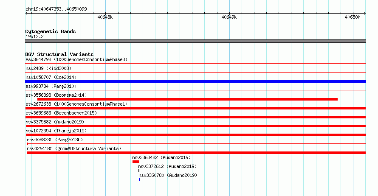Image resolution: width=378 pixels, height=196 pixels.
Task: Open esv2672638 (1000GenomesConsortiumPhase1) label
Action: [76, 104]
